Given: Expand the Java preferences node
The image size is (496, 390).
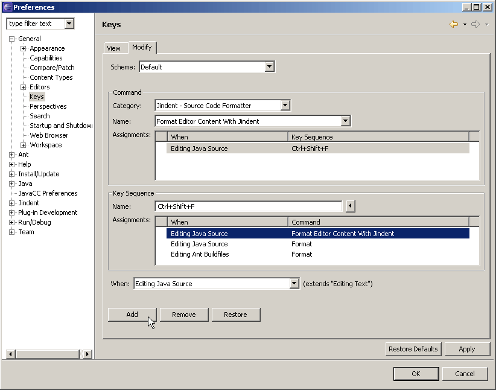Looking at the screenshot, I should pos(11,184).
